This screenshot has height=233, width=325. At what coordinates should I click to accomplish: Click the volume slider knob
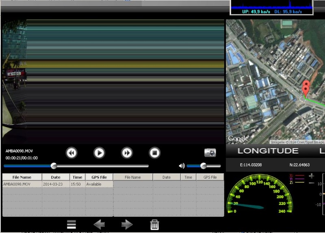pos(204,166)
